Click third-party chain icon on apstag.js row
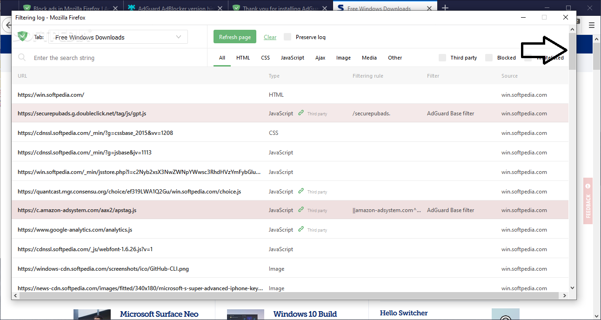This screenshot has height=320, width=601. 301,210
